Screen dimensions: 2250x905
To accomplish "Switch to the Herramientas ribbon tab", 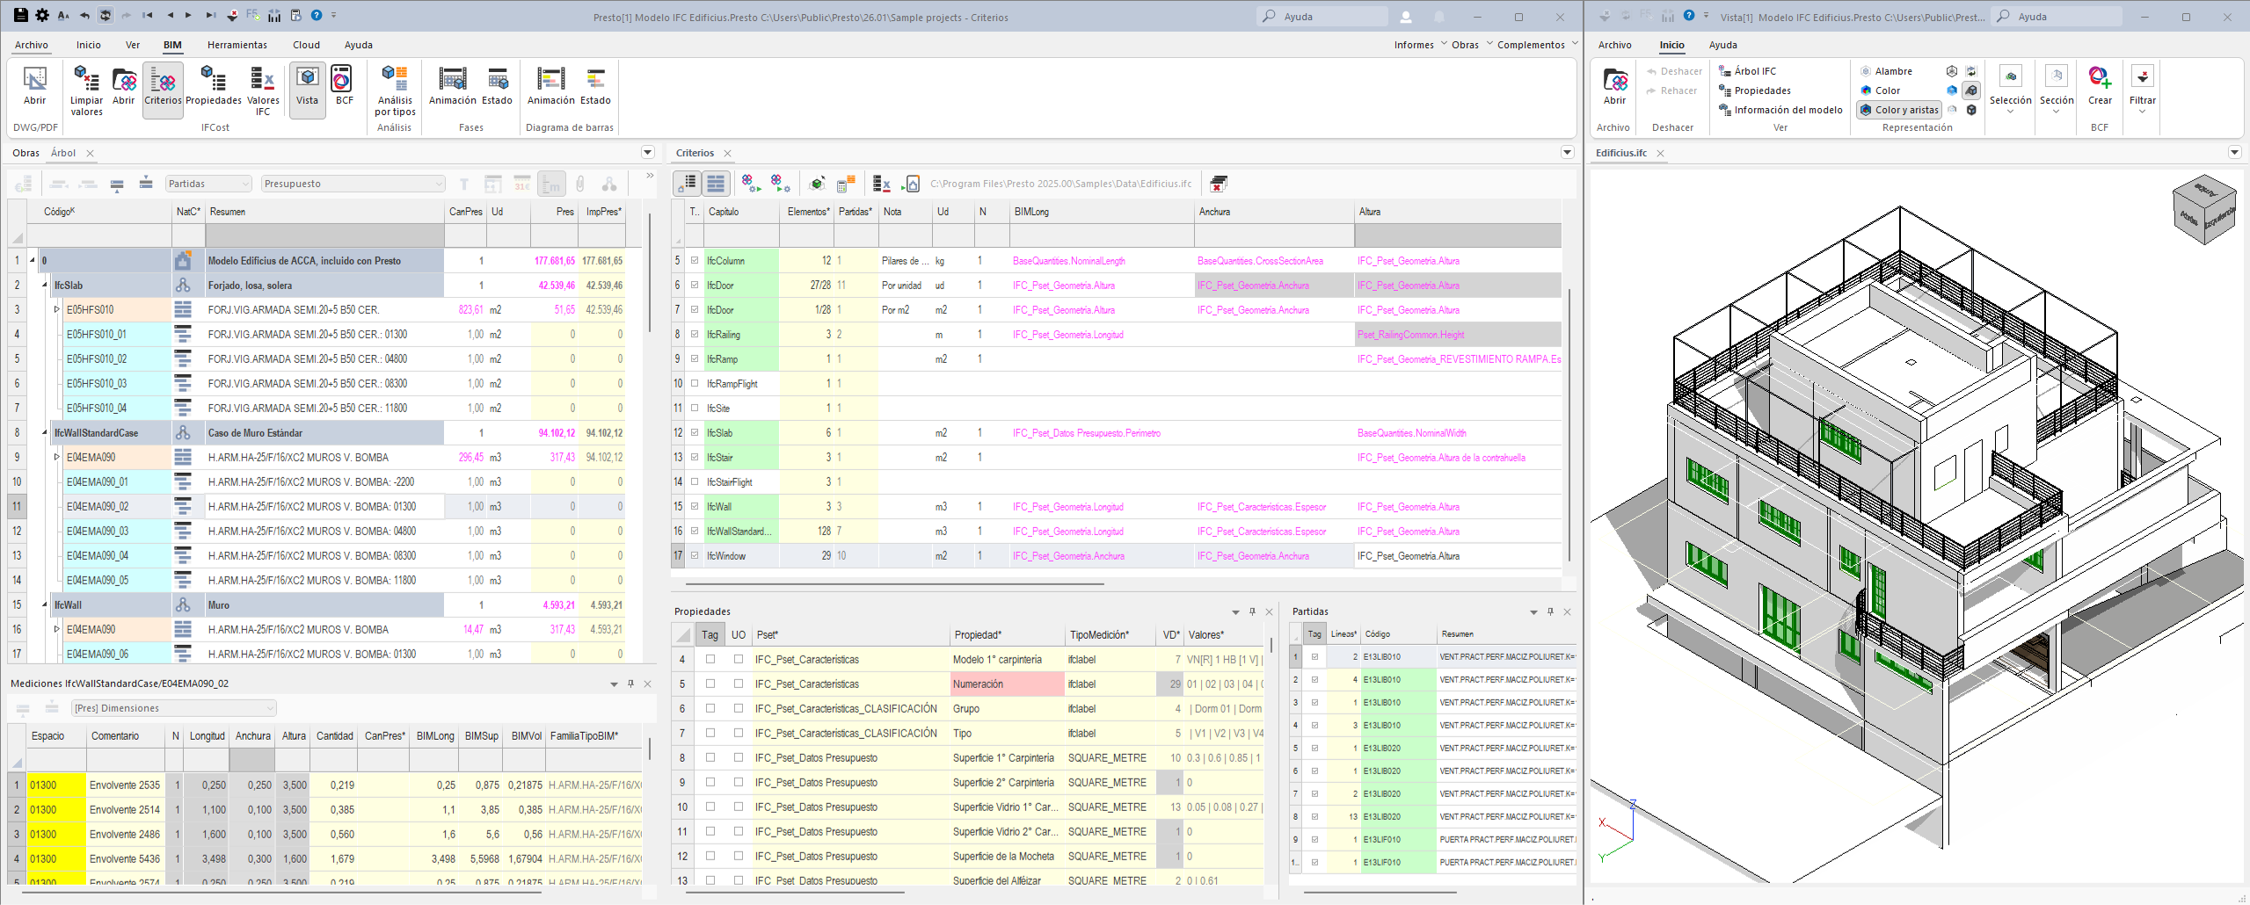I will point(237,45).
